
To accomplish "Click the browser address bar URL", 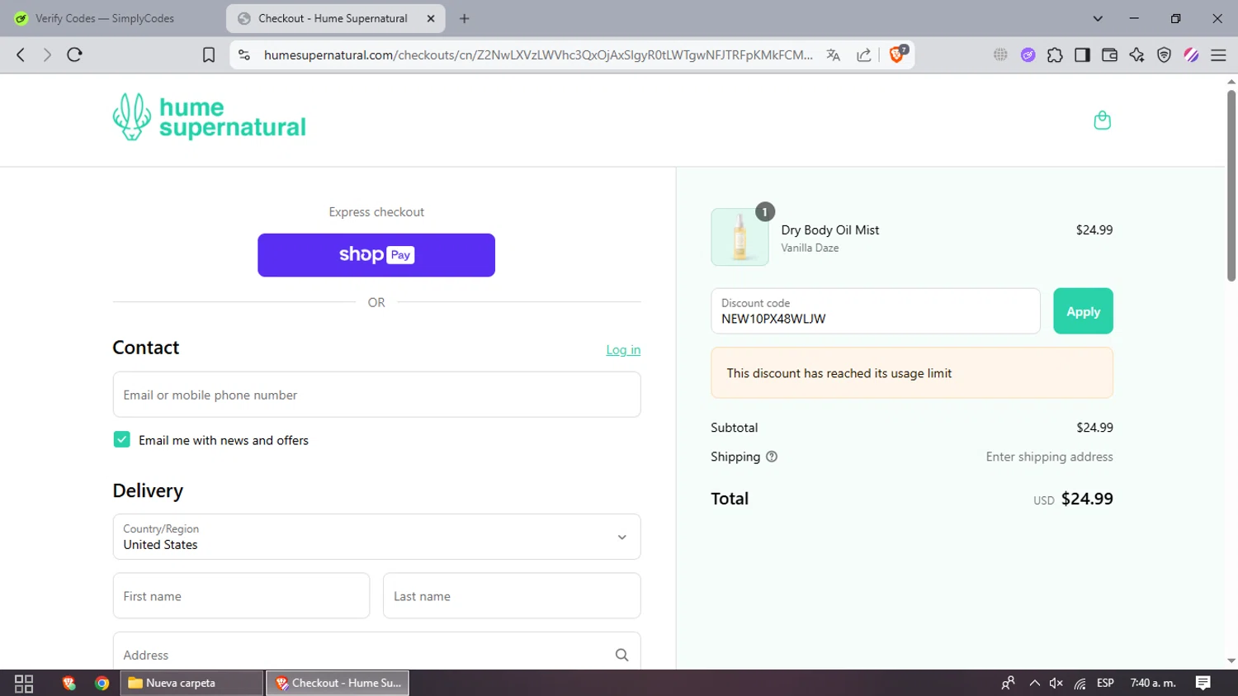I will pyautogui.click(x=538, y=54).
